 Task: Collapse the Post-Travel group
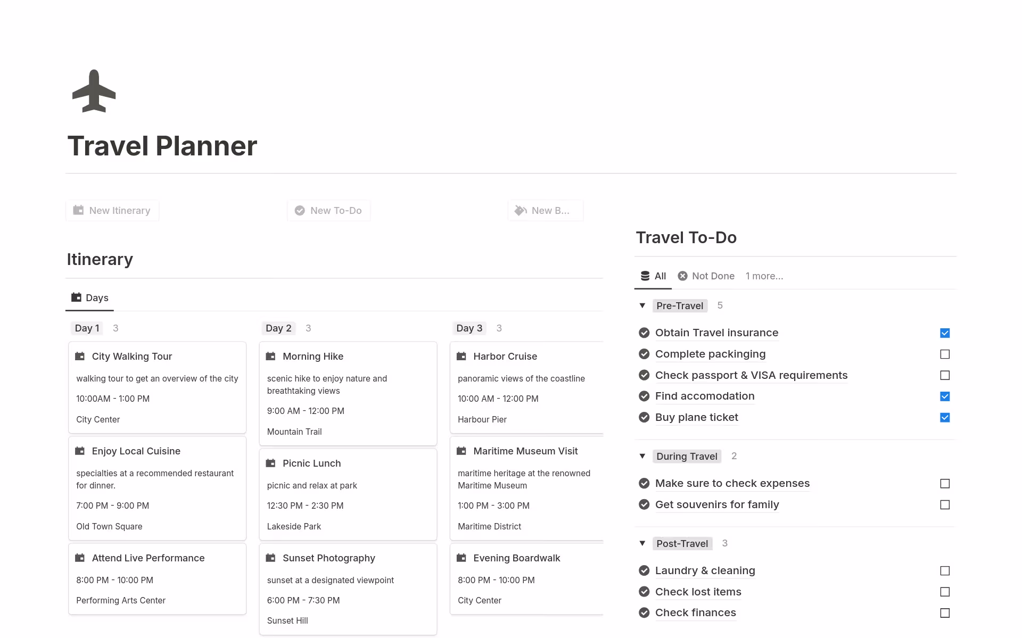642,543
